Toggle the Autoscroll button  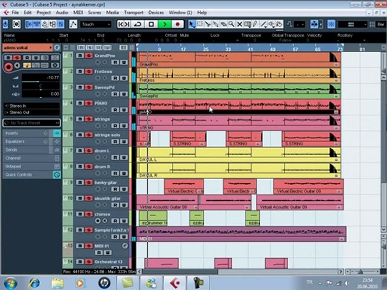point(314,24)
